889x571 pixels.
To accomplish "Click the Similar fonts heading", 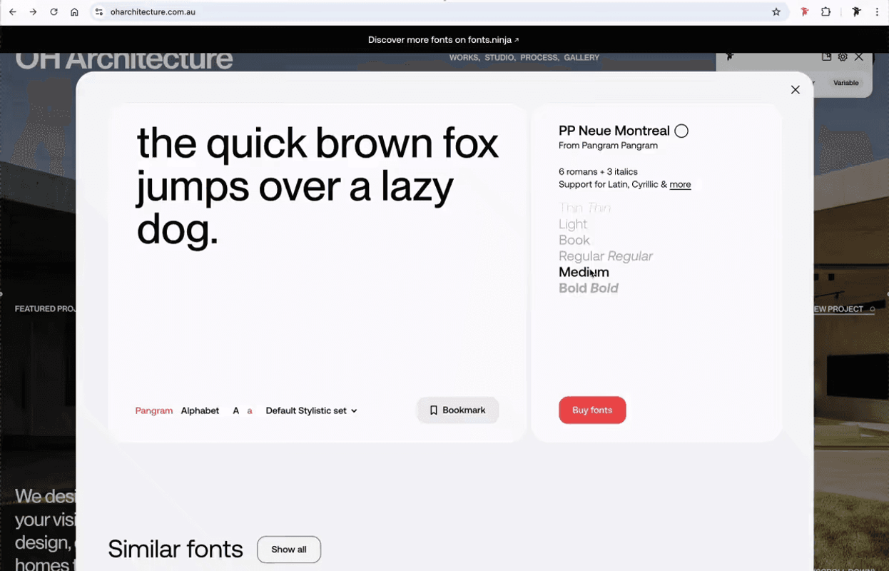I will pyautogui.click(x=176, y=550).
